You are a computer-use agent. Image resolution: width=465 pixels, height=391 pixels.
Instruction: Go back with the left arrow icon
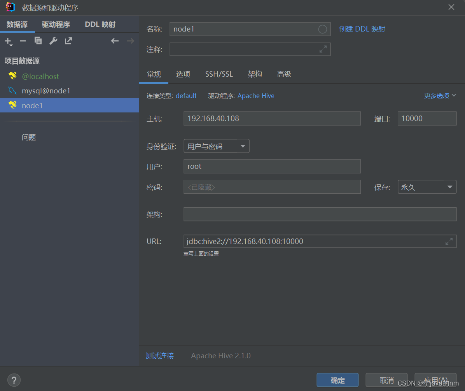(115, 41)
